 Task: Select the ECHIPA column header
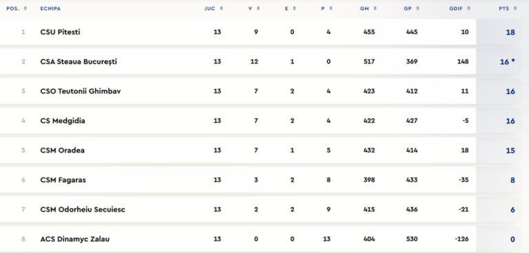50,9
